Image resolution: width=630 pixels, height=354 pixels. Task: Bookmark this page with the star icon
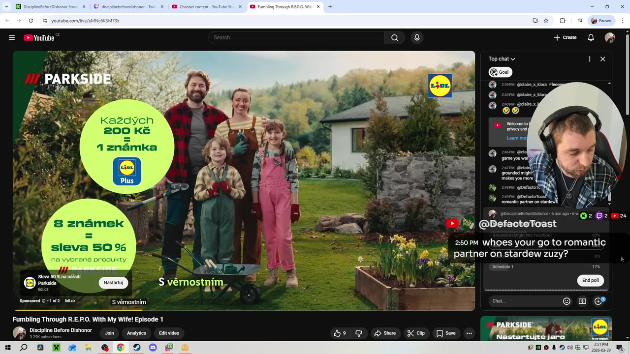click(546, 21)
